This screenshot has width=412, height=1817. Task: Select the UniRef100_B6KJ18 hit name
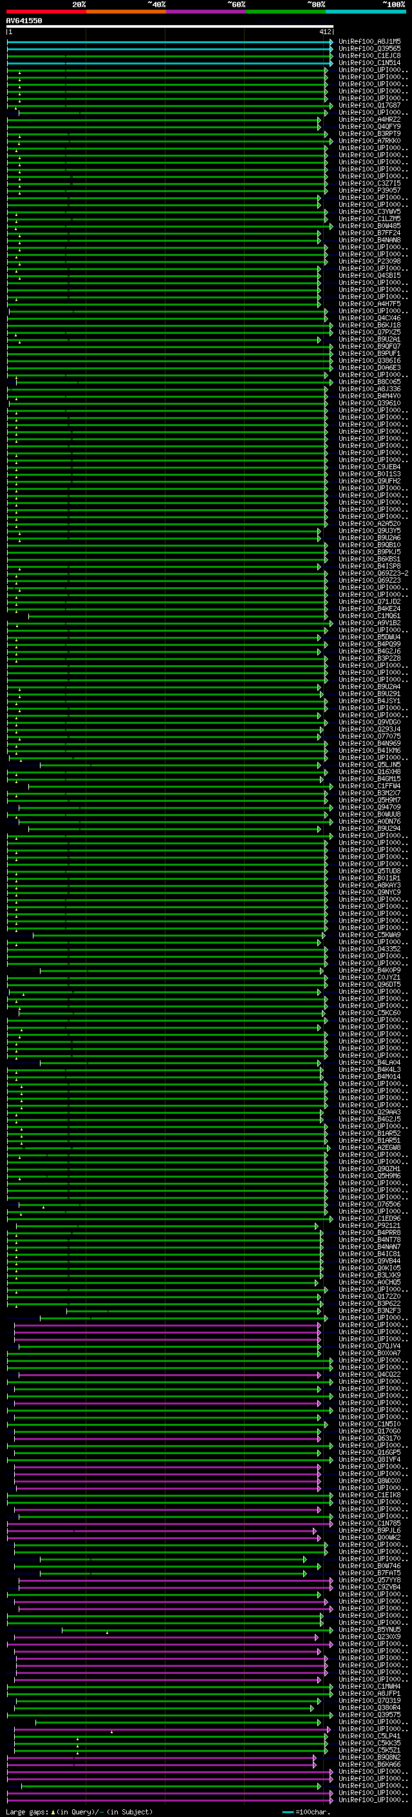click(370, 325)
